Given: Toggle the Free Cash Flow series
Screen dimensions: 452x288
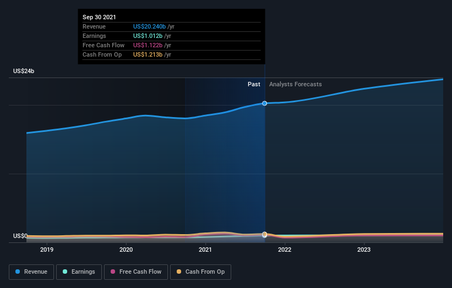Looking at the screenshot, I should (x=136, y=272).
